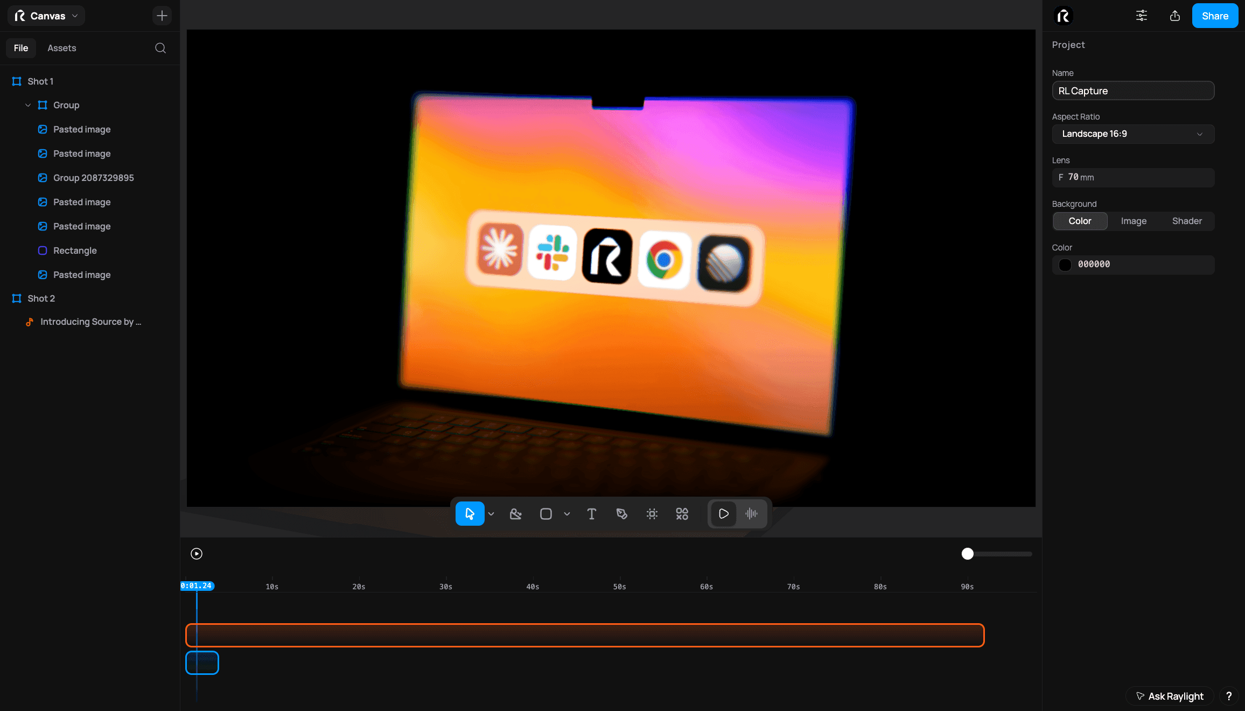1245x711 pixels.
Task: Click the 0:01.24 playhead marker
Action: (x=197, y=586)
